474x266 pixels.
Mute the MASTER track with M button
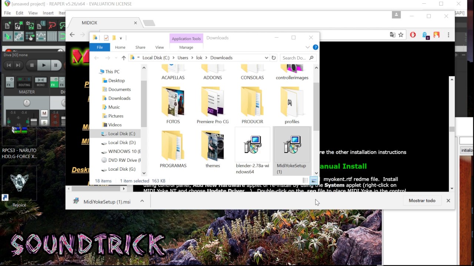44,113
